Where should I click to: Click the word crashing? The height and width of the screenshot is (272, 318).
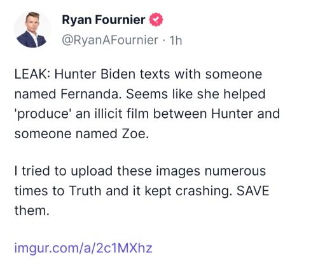(203, 191)
